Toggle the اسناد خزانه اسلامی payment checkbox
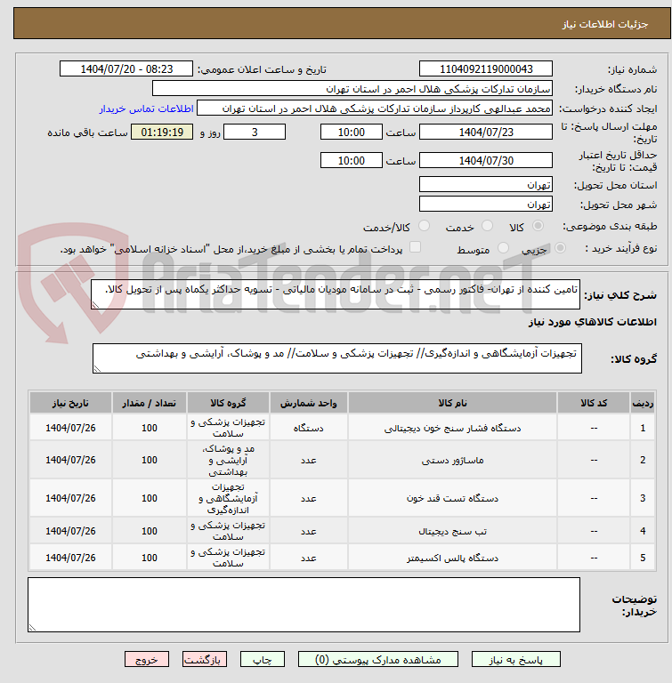The width and height of the screenshot is (672, 683). tap(415, 247)
